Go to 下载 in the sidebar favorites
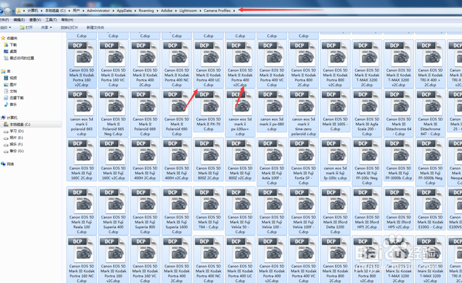462x283 pixels. (10, 45)
